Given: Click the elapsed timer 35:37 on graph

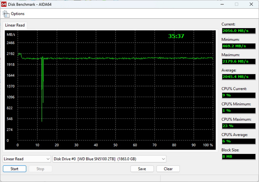Looking at the screenshot, I should coord(176,36).
